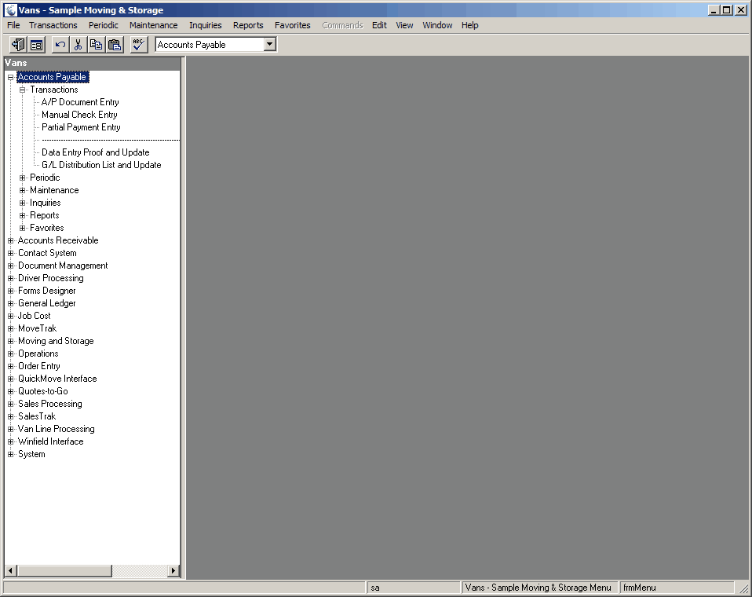Viewport: 752px width, 597px height.
Task: Click 'Vans - Sample Moving & Storage Menu' status text
Action: click(x=538, y=588)
